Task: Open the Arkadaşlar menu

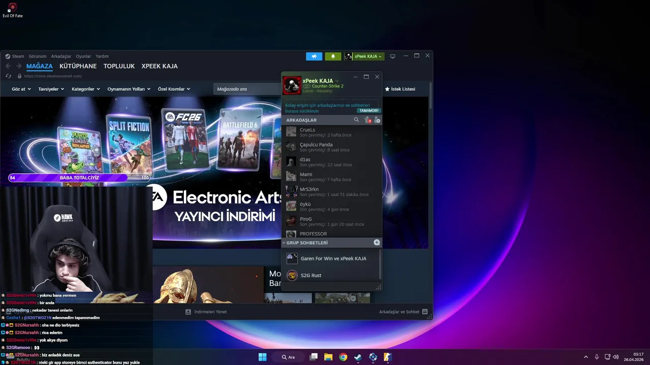Action: 61,56
